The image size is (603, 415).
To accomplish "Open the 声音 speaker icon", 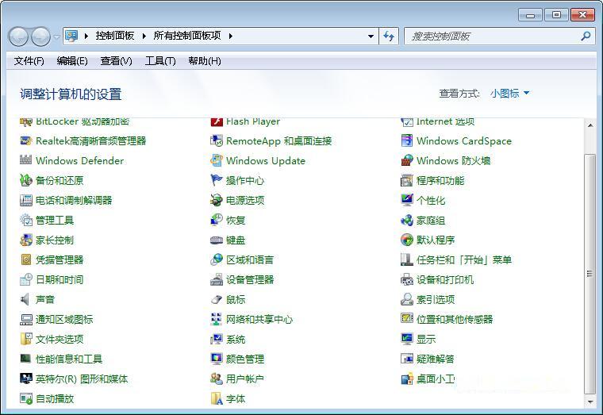I will click(25, 299).
